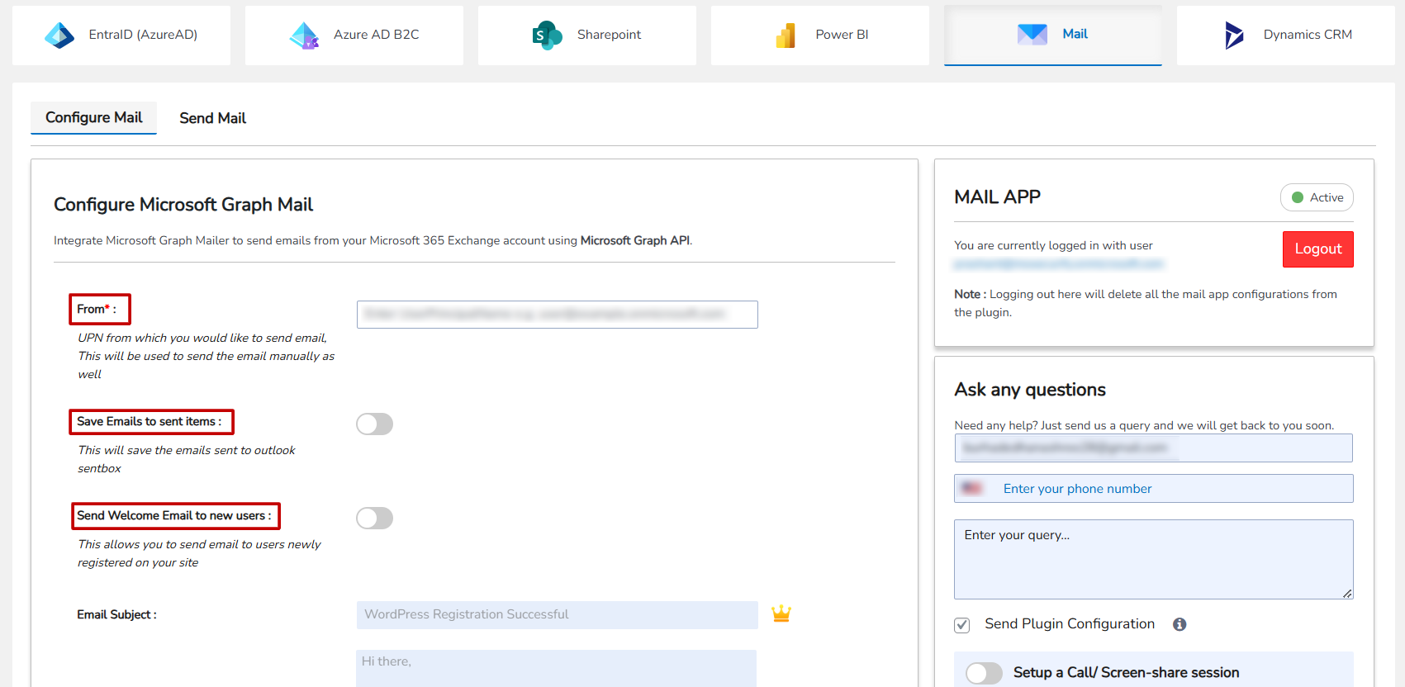Click the "Ask any questions" heading
The width and height of the screenshot is (1405, 687).
1030,390
